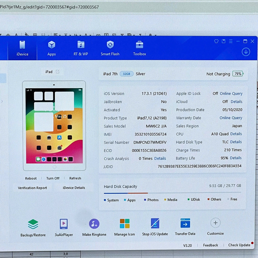The height and width of the screenshot is (258, 258).
Task: Click the iPad screen preview thumbnail
Action: tap(54, 125)
